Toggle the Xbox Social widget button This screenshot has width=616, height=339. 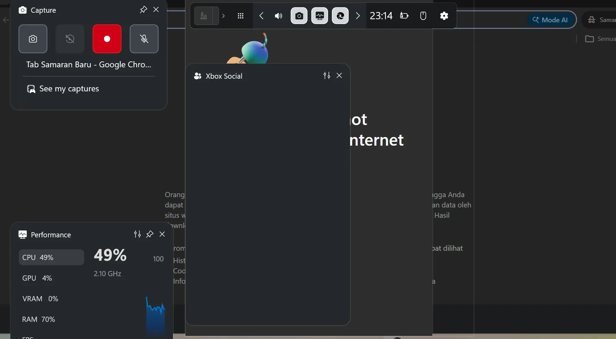pyautogui.click(x=340, y=16)
